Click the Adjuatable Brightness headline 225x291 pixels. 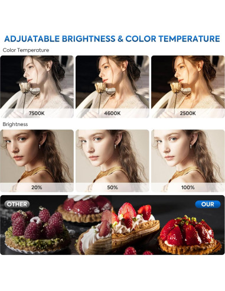pyautogui.click(x=112, y=38)
